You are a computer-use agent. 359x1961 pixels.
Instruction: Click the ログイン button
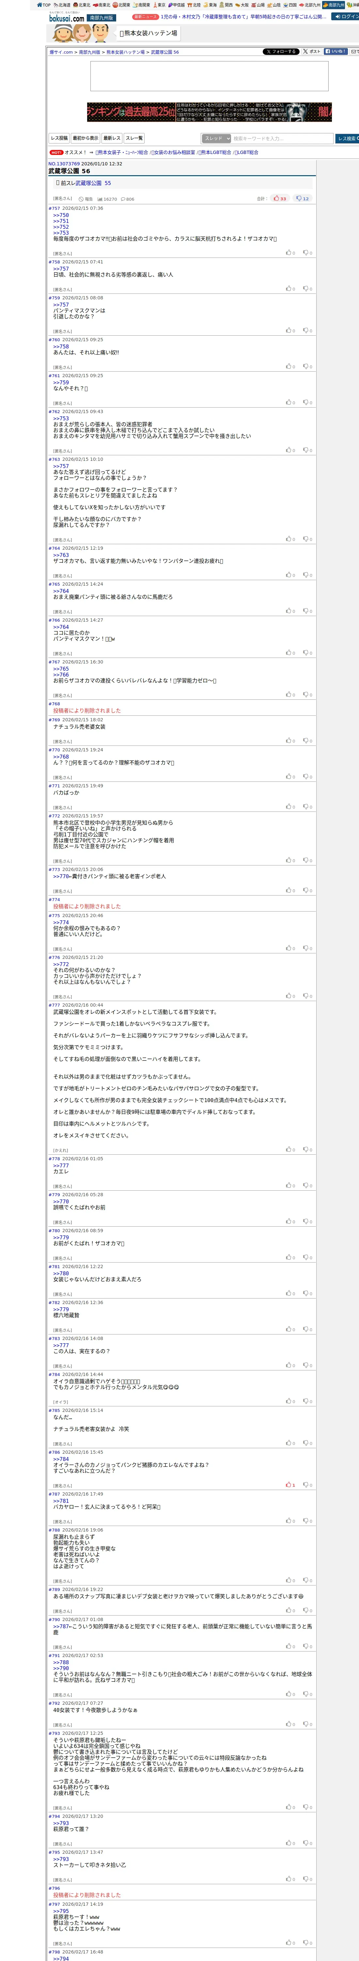click(x=345, y=16)
